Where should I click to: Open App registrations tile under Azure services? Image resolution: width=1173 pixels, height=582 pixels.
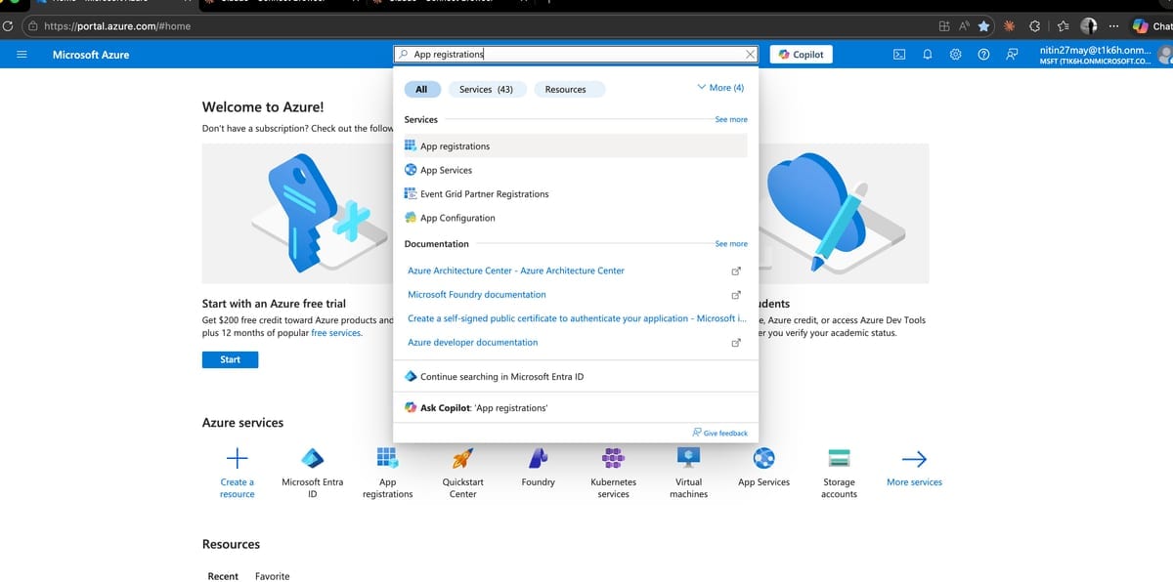point(387,473)
